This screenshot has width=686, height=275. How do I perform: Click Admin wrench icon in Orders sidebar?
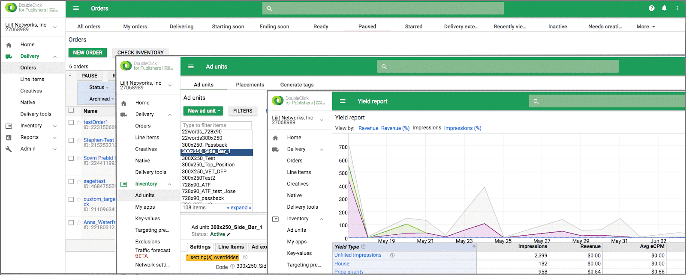click(9, 149)
